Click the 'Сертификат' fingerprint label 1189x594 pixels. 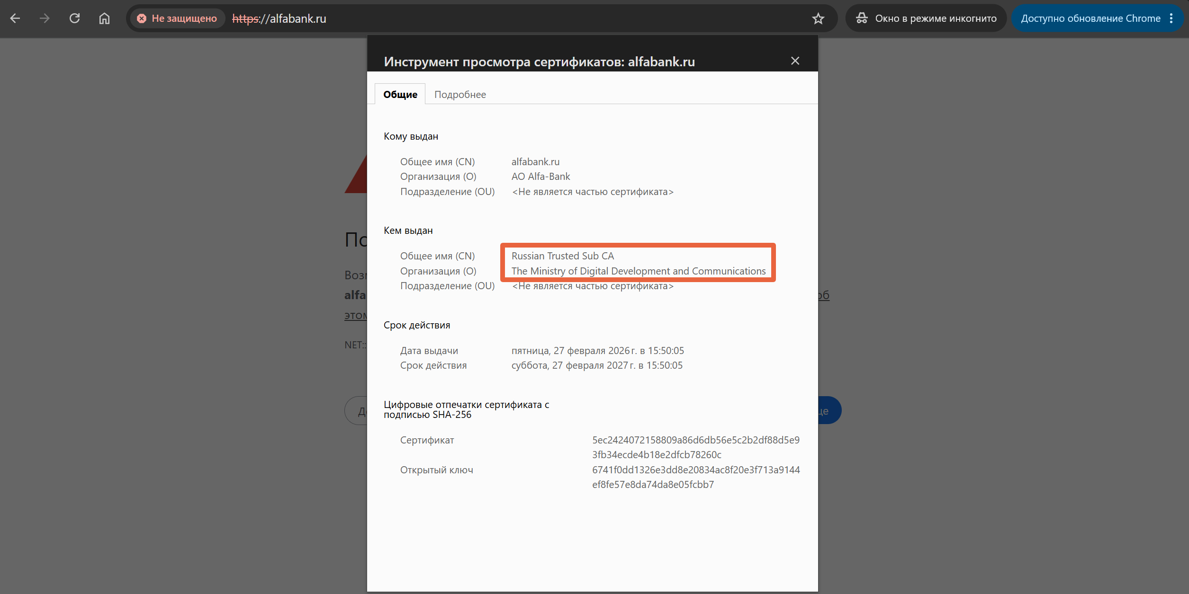[x=427, y=440]
